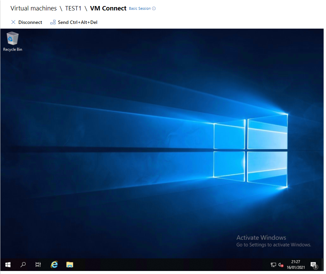Open Task View from the taskbar

(x=38, y=265)
